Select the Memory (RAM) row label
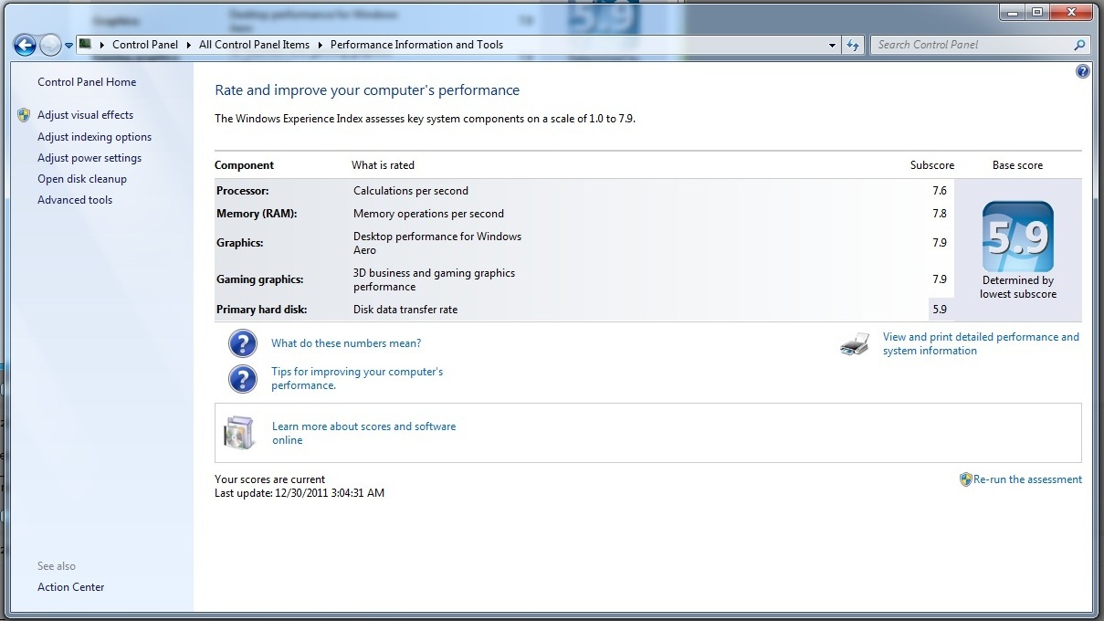This screenshot has height=621, width=1104. click(257, 214)
